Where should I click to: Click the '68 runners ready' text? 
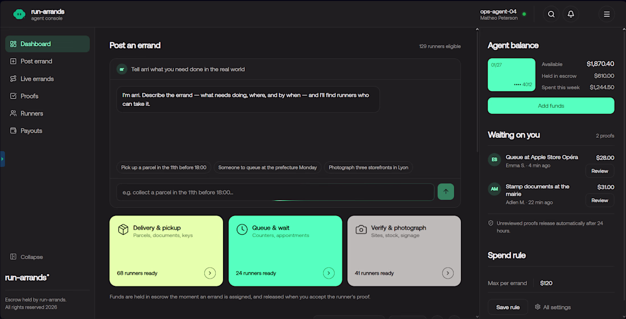point(137,273)
